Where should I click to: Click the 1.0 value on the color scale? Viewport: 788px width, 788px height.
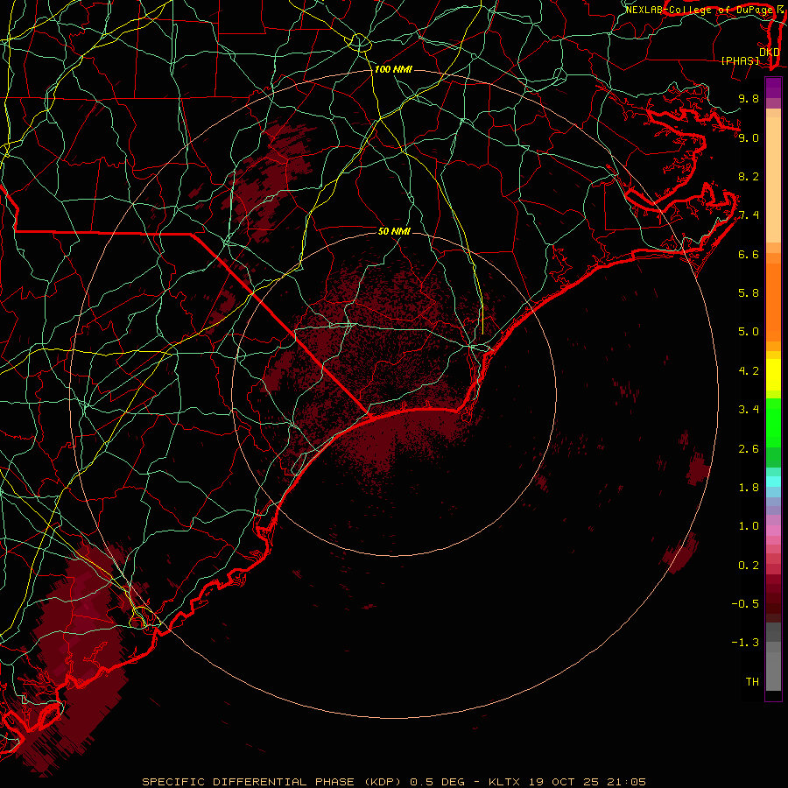point(749,526)
